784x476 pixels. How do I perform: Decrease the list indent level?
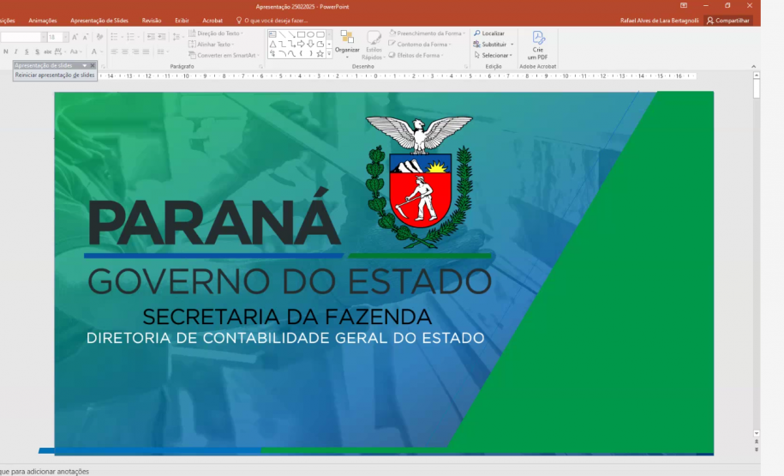[x=151, y=37]
